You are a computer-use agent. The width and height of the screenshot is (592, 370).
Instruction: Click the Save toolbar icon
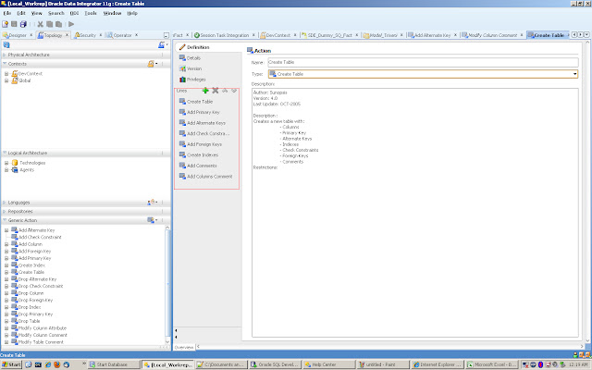click(x=14, y=24)
